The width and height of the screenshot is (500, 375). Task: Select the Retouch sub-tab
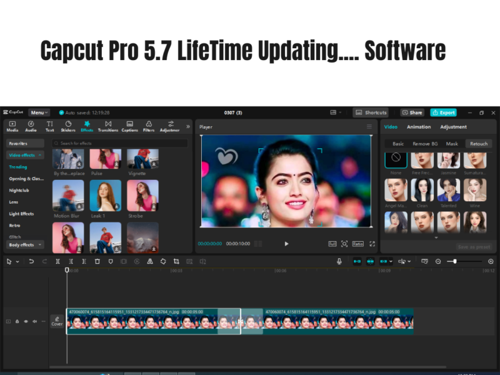pos(479,144)
